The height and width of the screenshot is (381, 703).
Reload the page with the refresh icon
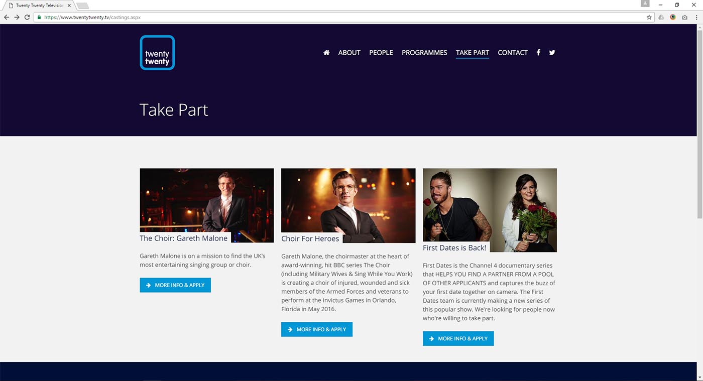tap(27, 17)
